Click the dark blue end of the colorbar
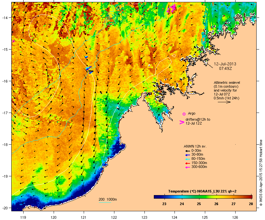 (x=155, y=197)
